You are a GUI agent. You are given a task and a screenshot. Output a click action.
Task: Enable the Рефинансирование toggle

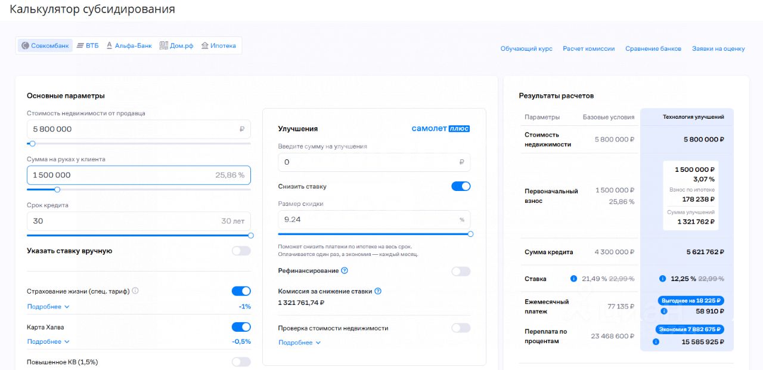(x=461, y=272)
